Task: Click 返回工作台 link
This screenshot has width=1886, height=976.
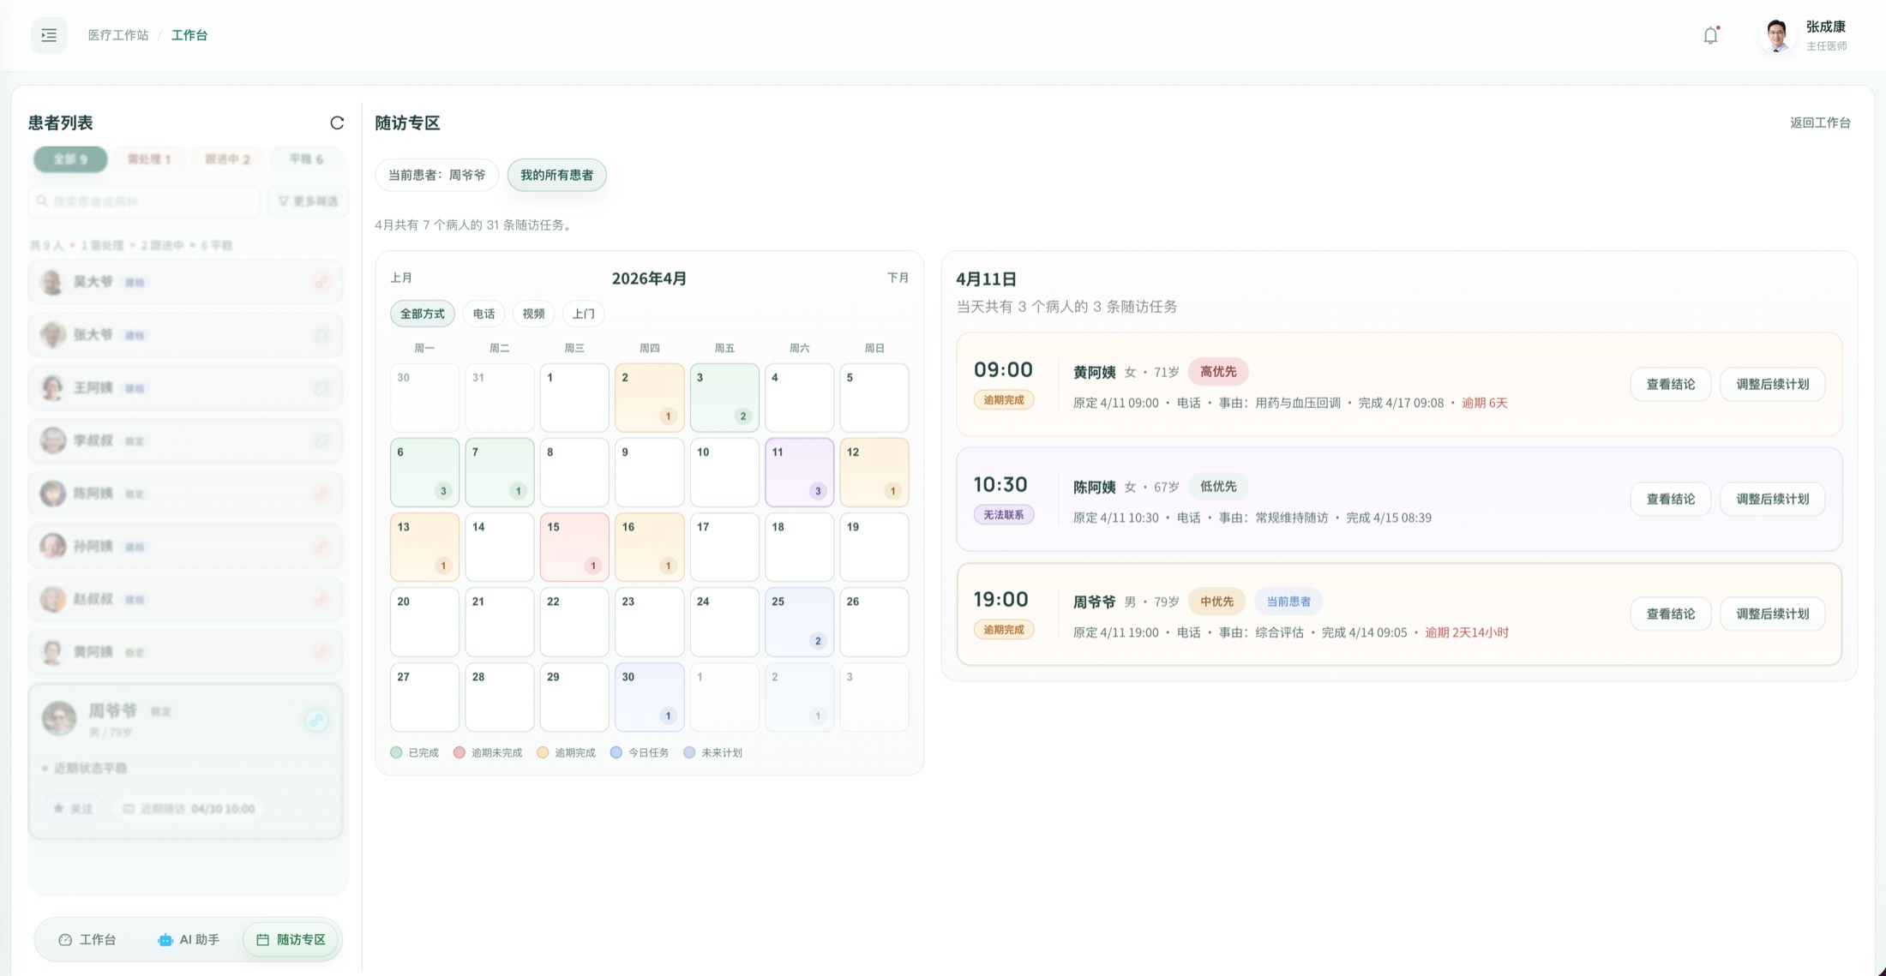Action: click(1819, 123)
